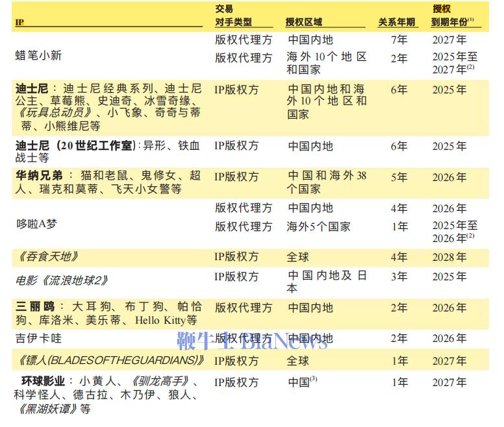504x427 pixels.
Task: Click the 2025年至2027年 expiry cell
Action: [x=455, y=63]
